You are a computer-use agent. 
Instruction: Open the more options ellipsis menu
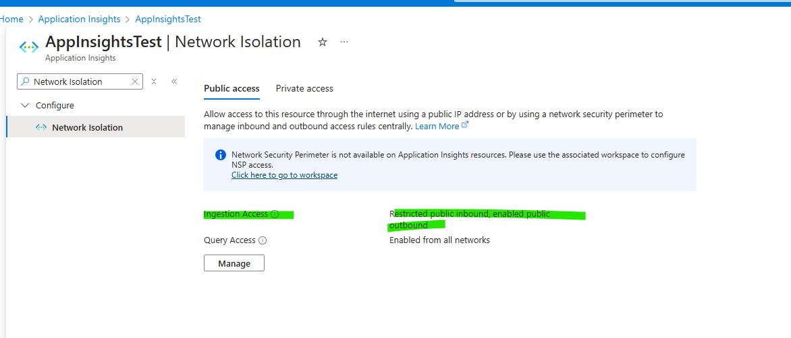tap(344, 42)
